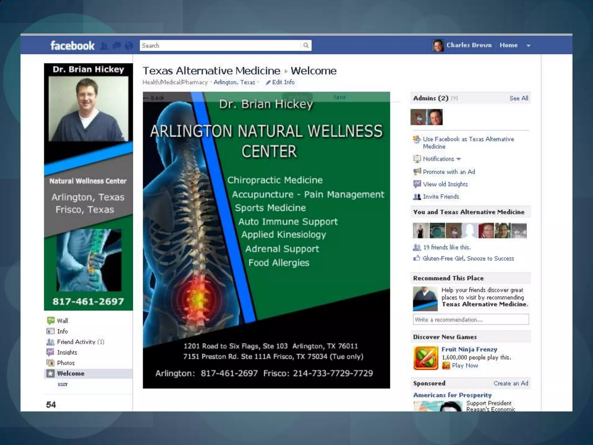The width and height of the screenshot is (593, 445).
Task: Click Invite Friends icon link
Action: [417, 197]
